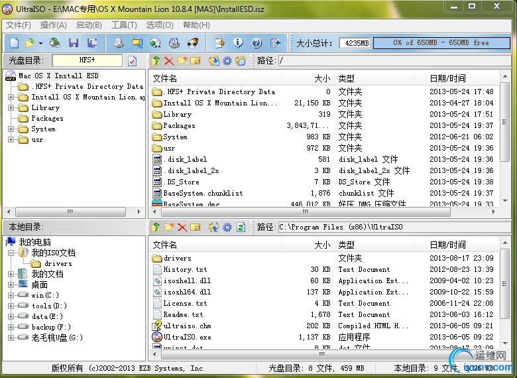This screenshot has height=378, width=517.
Task: Collapse the 我的ISO文档 tree node
Action: click(x=11, y=253)
